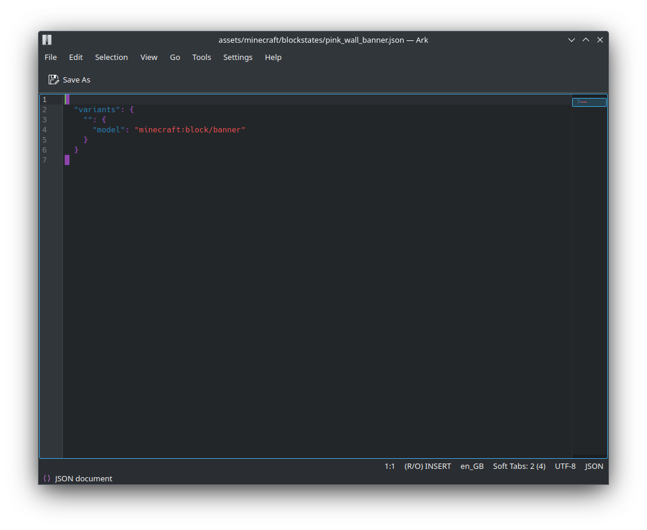Click line number 4 in the gutter

45,130
